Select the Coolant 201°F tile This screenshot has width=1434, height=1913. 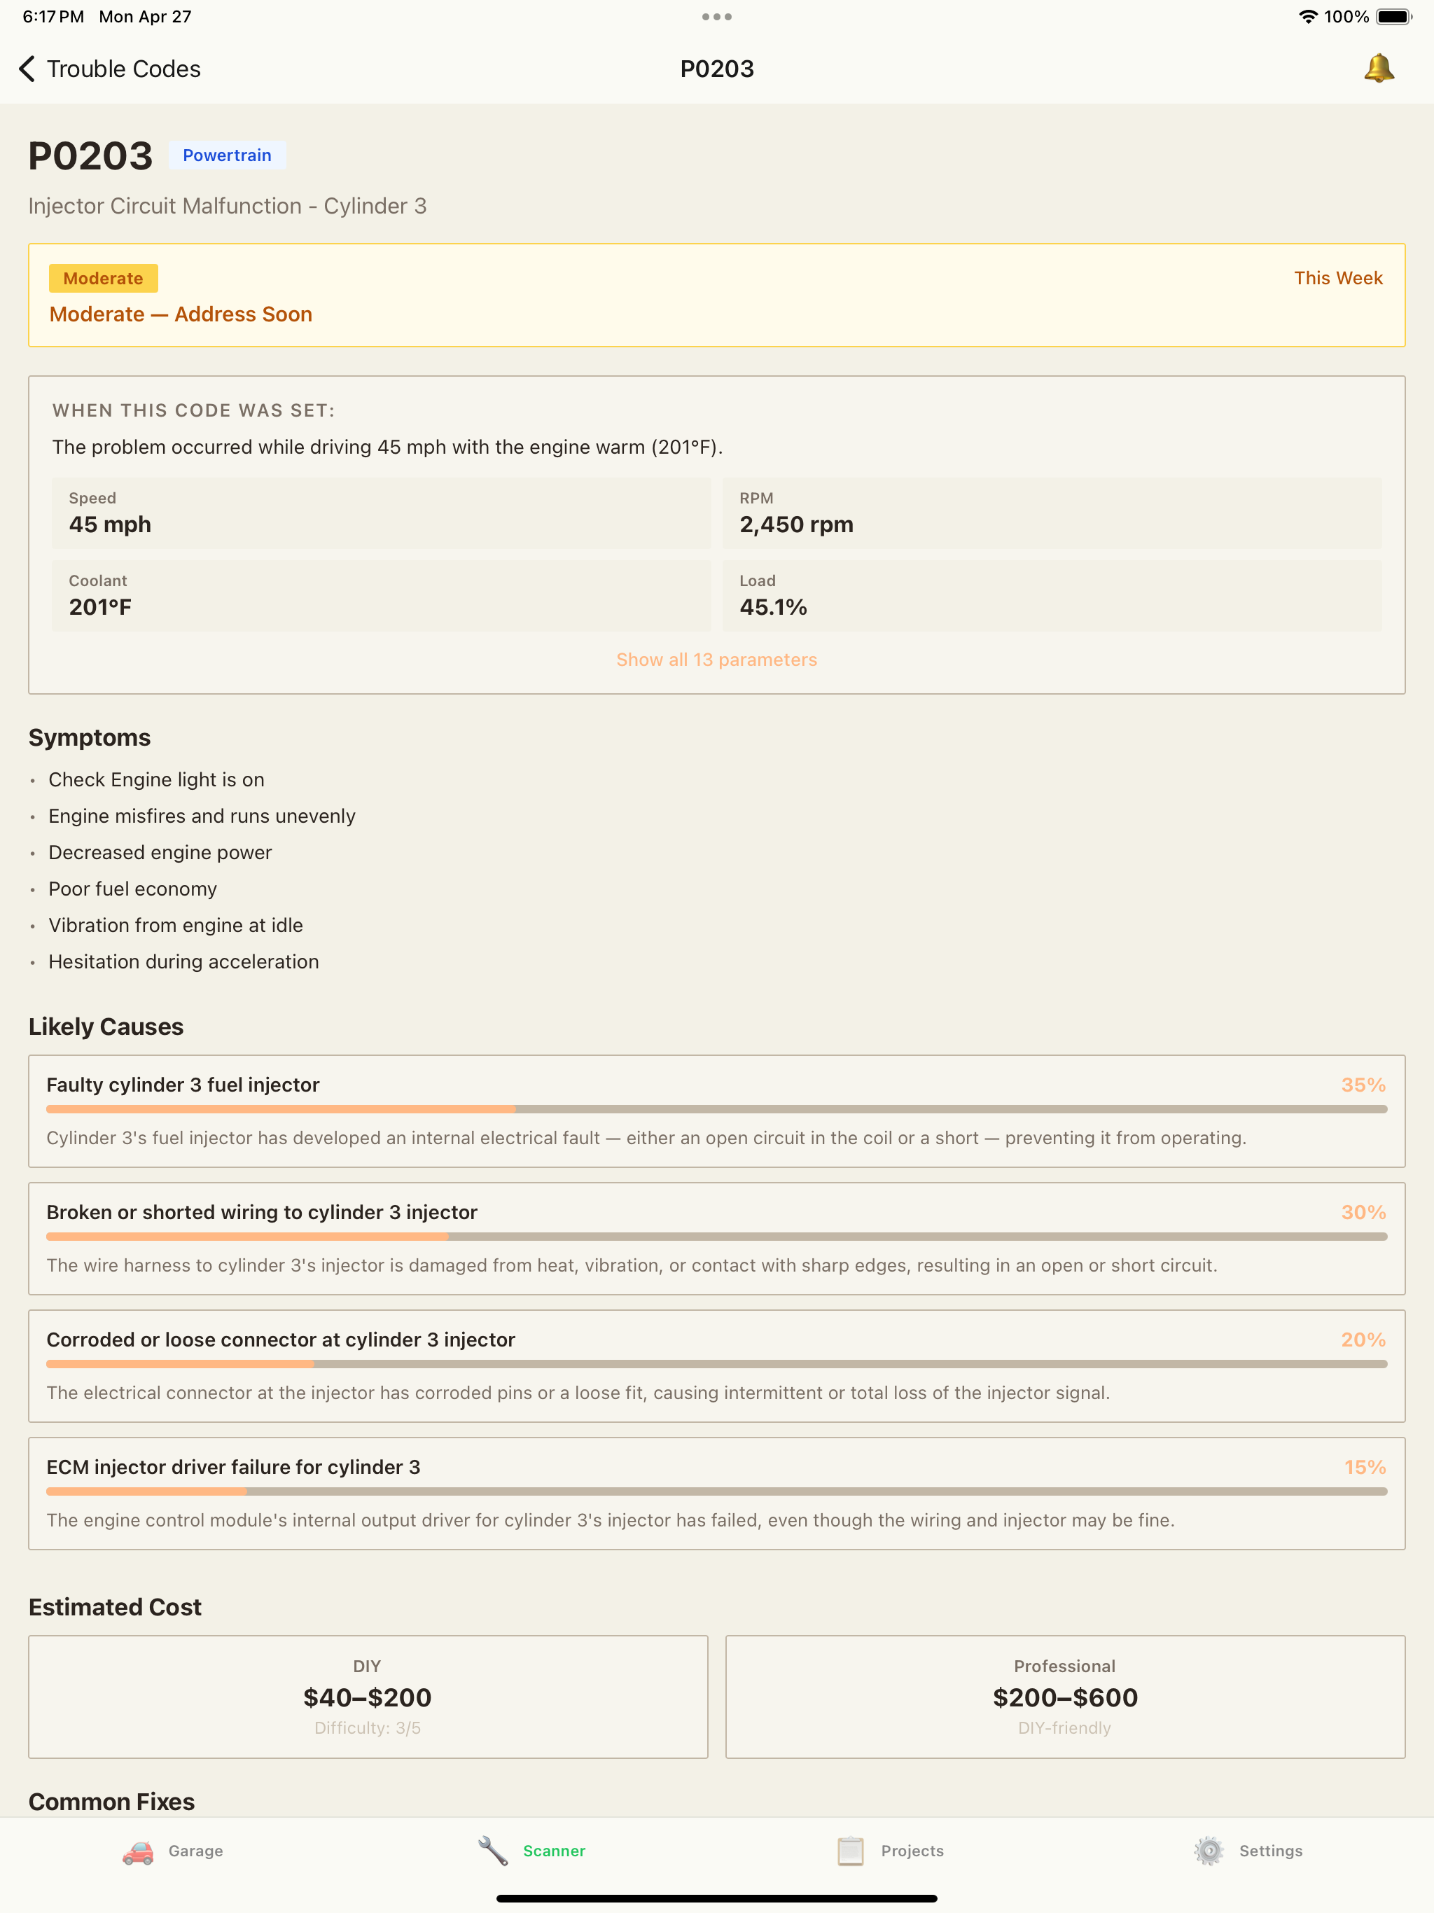[x=382, y=596]
